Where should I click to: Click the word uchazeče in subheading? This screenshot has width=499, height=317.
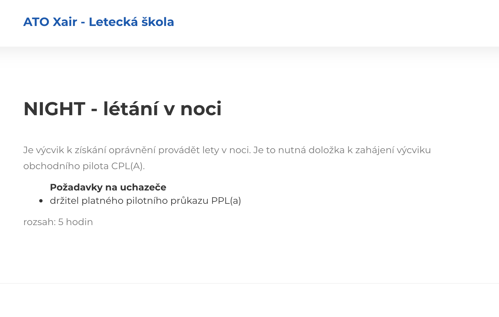tap(143, 187)
